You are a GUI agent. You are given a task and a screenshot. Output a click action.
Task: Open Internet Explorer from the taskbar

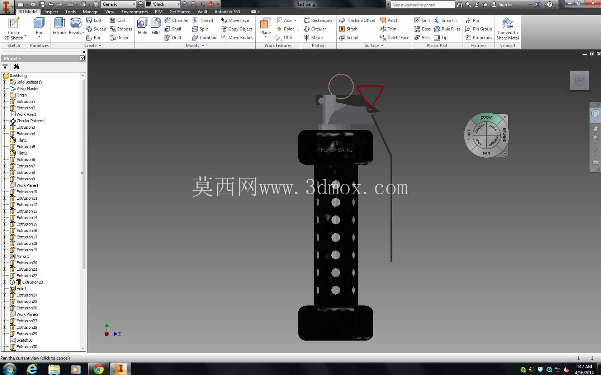click(x=32, y=369)
